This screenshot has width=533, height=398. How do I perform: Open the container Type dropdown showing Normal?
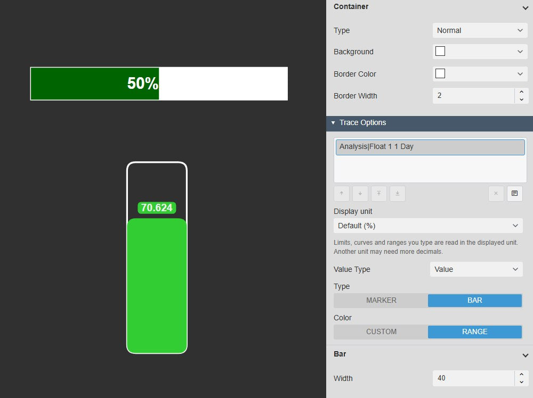coord(480,30)
